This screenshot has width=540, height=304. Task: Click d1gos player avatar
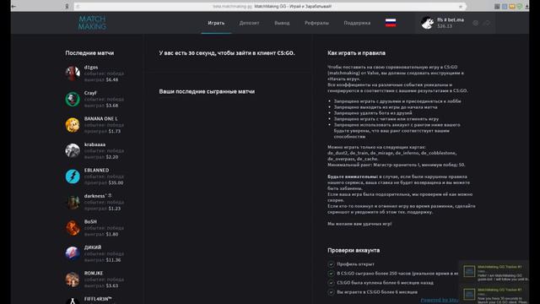click(73, 73)
